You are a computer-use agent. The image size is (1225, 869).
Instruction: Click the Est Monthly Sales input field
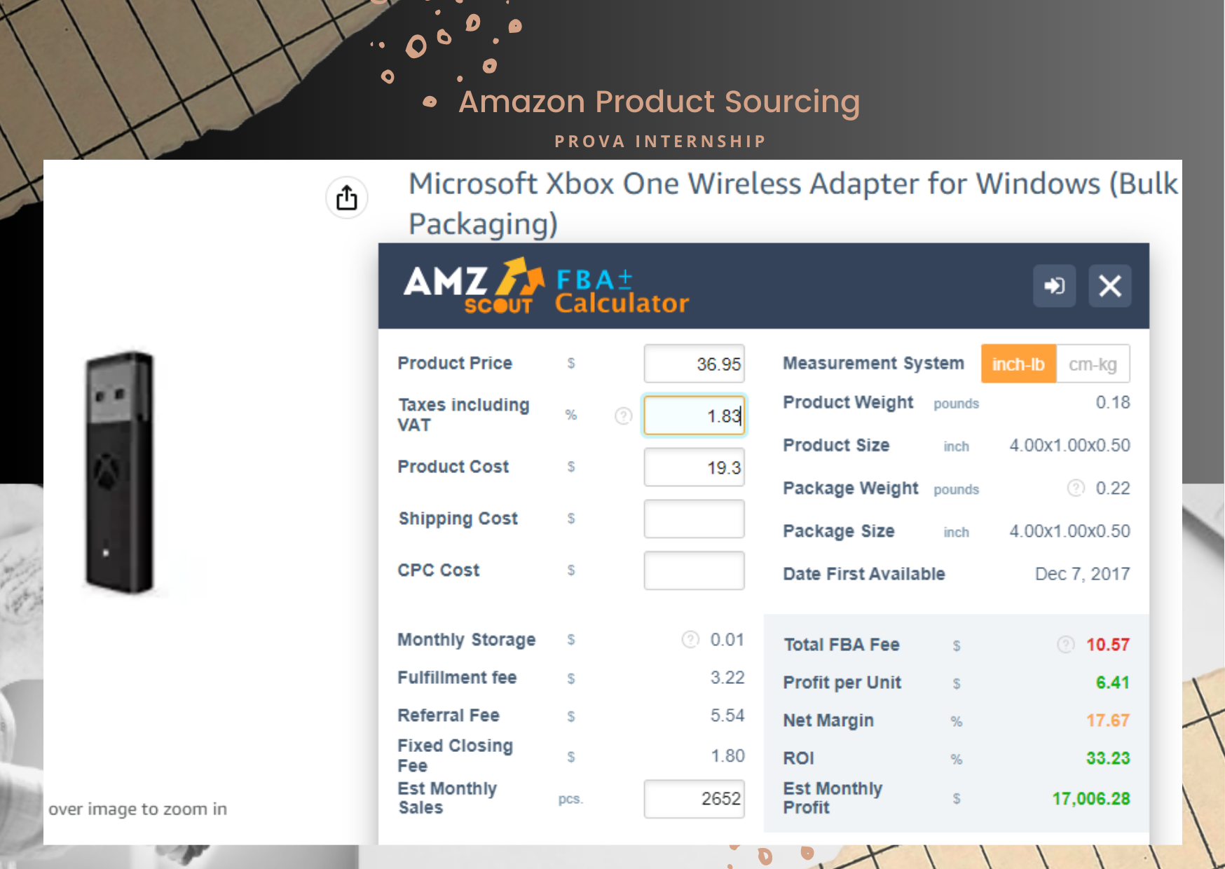point(694,799)
